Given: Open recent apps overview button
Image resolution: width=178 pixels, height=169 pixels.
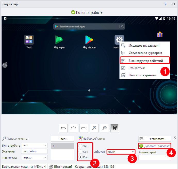Looking at the screenshot, I should pyautogui.click(x=84, y=128).
